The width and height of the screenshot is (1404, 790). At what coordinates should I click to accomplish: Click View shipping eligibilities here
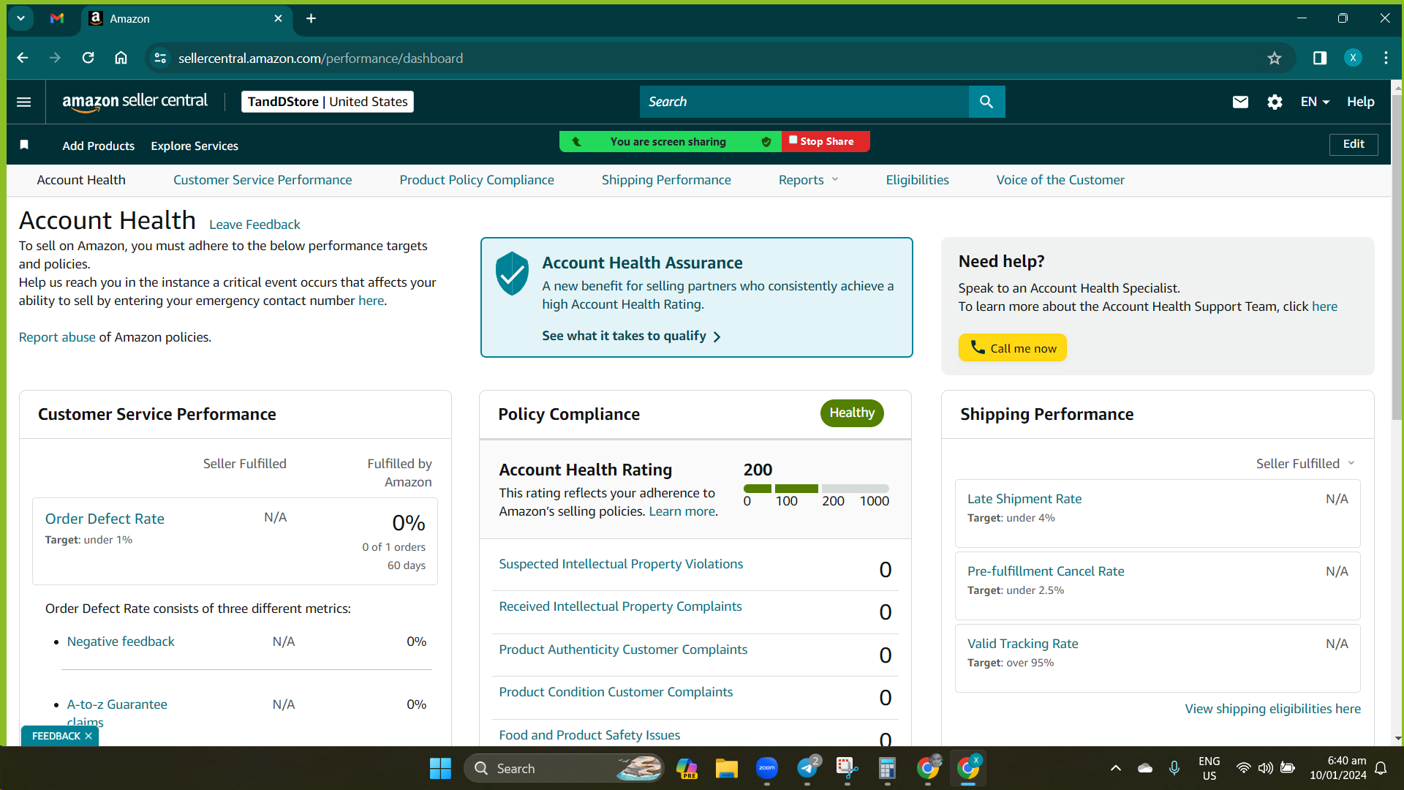pos(1272,709)
